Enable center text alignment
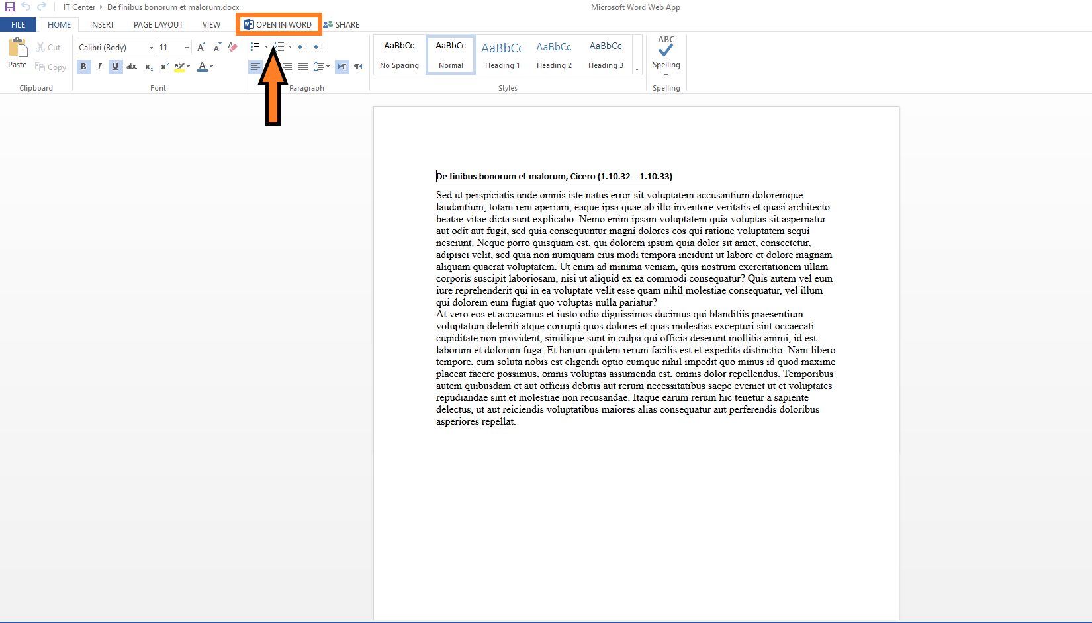 click(x=271, y=67)
